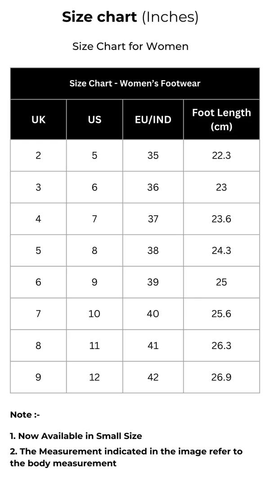The height and width of the screenshot is (494, 270).
Task: Click the Foot Length (cm) column header
Action: coord(221,119)
